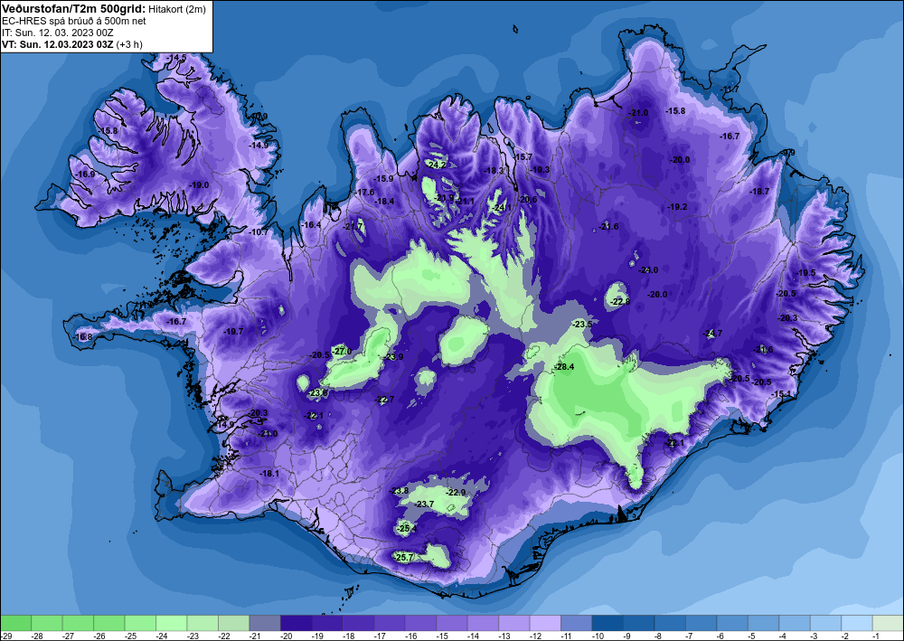This screenshot has height=641, width=904.
Task: Click the -11.7 temperature label
Action: [729, 90]
